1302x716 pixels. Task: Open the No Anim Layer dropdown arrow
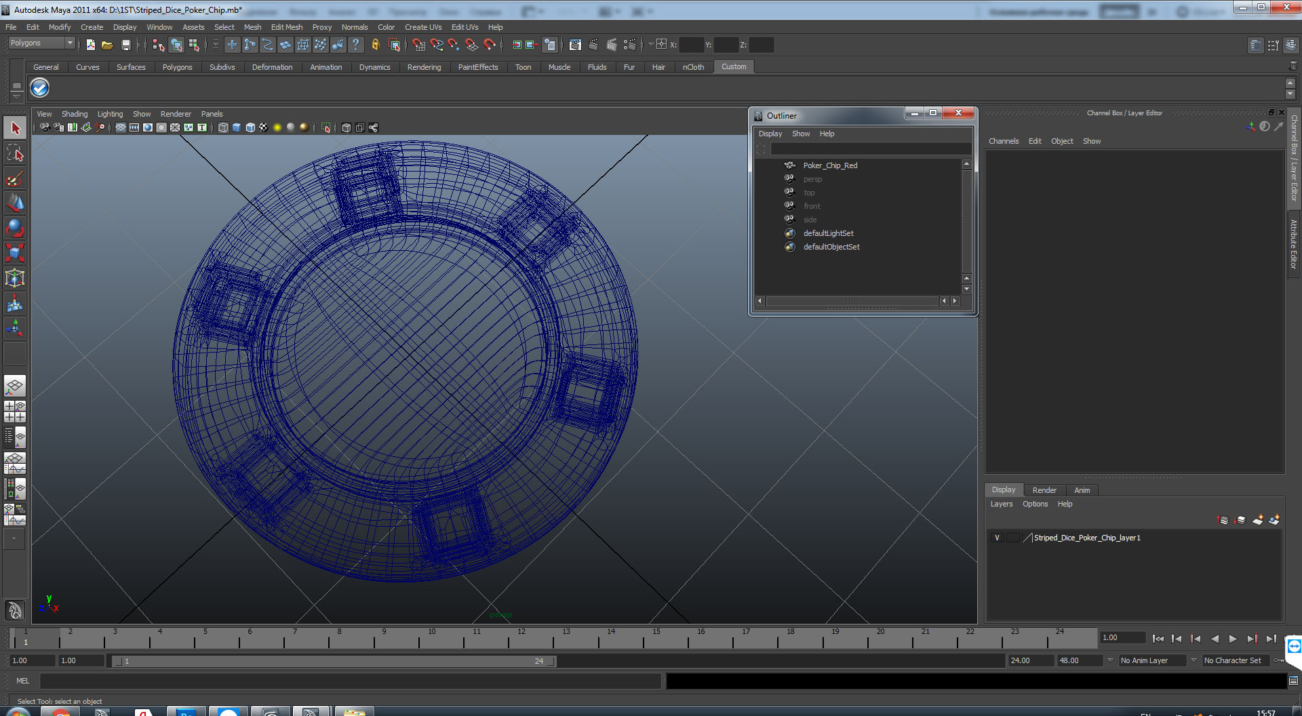(x=1110, y=660)
